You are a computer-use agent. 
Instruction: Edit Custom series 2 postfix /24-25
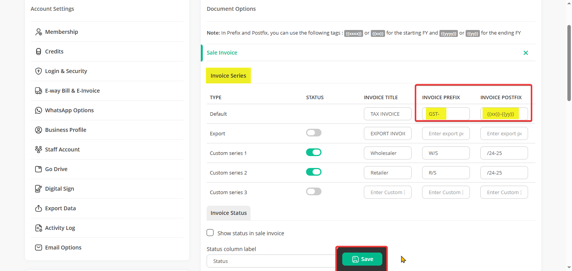click(504, 173)
